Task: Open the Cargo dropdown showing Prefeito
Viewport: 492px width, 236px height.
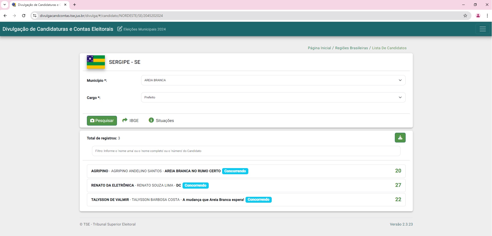Action: click(273, 97)
